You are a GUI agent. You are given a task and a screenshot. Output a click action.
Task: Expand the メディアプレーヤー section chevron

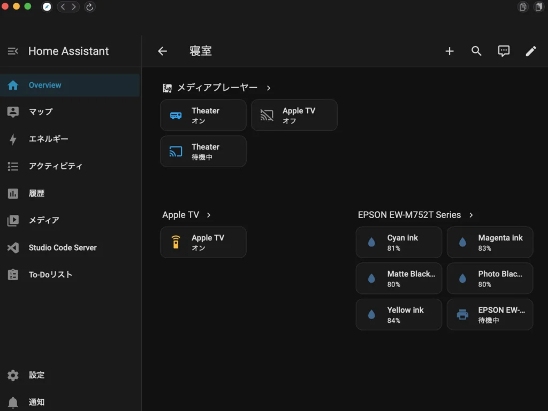coord(269,88)
